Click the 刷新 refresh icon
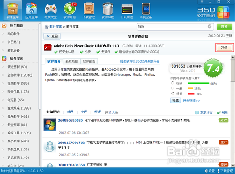Viewport: 235px width, 174px height. pyautogui.click(x=219, y=112)
